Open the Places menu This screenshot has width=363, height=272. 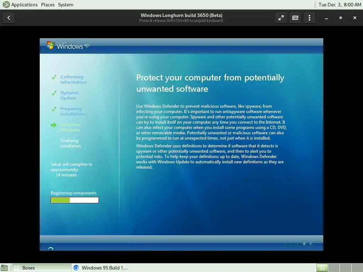pyautogui.click(x=48, y=5)
